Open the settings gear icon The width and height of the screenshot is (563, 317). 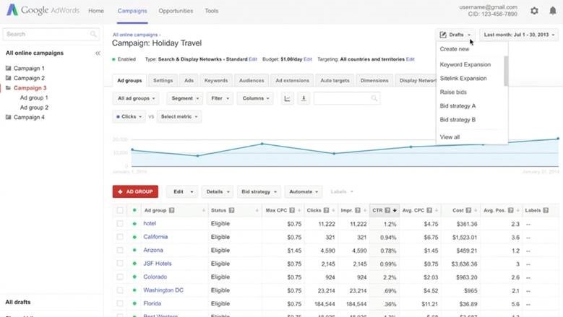coord(534,11)
